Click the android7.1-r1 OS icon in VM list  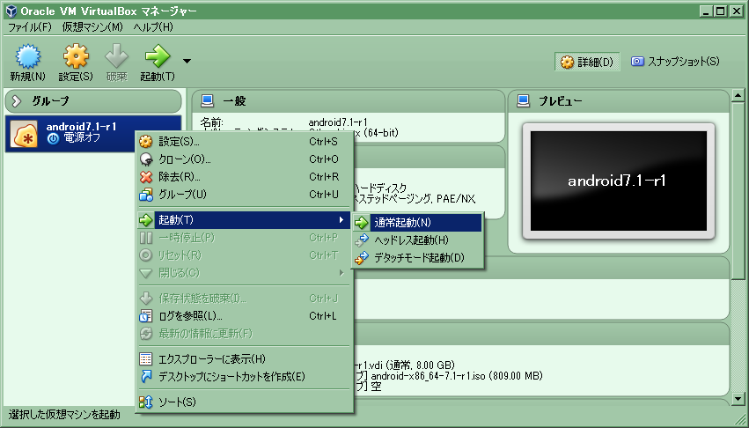click(24, 134)
